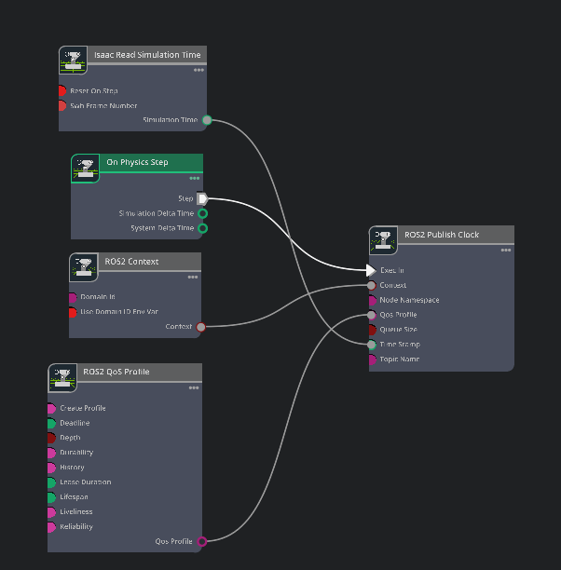
Task: Select the On Physics Step title bar
Action: tap(151, 162)
